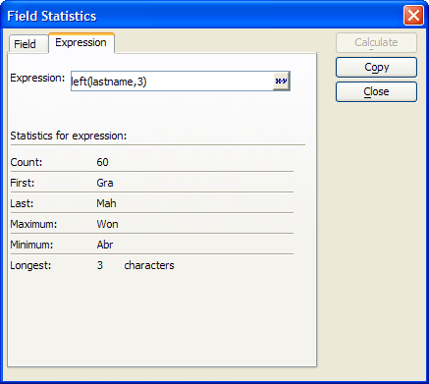The width and height of the screenshot is (429, 384).
Task: Click the Copy button
Action: pyautogui.click(x=376, y=67)
